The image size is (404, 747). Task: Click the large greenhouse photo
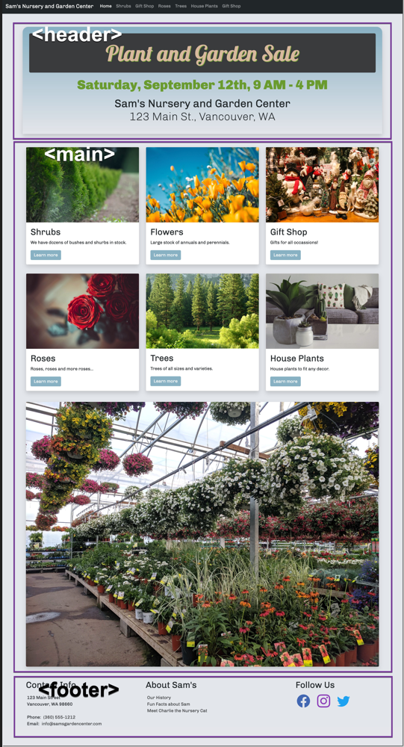(x=202, y=534)
